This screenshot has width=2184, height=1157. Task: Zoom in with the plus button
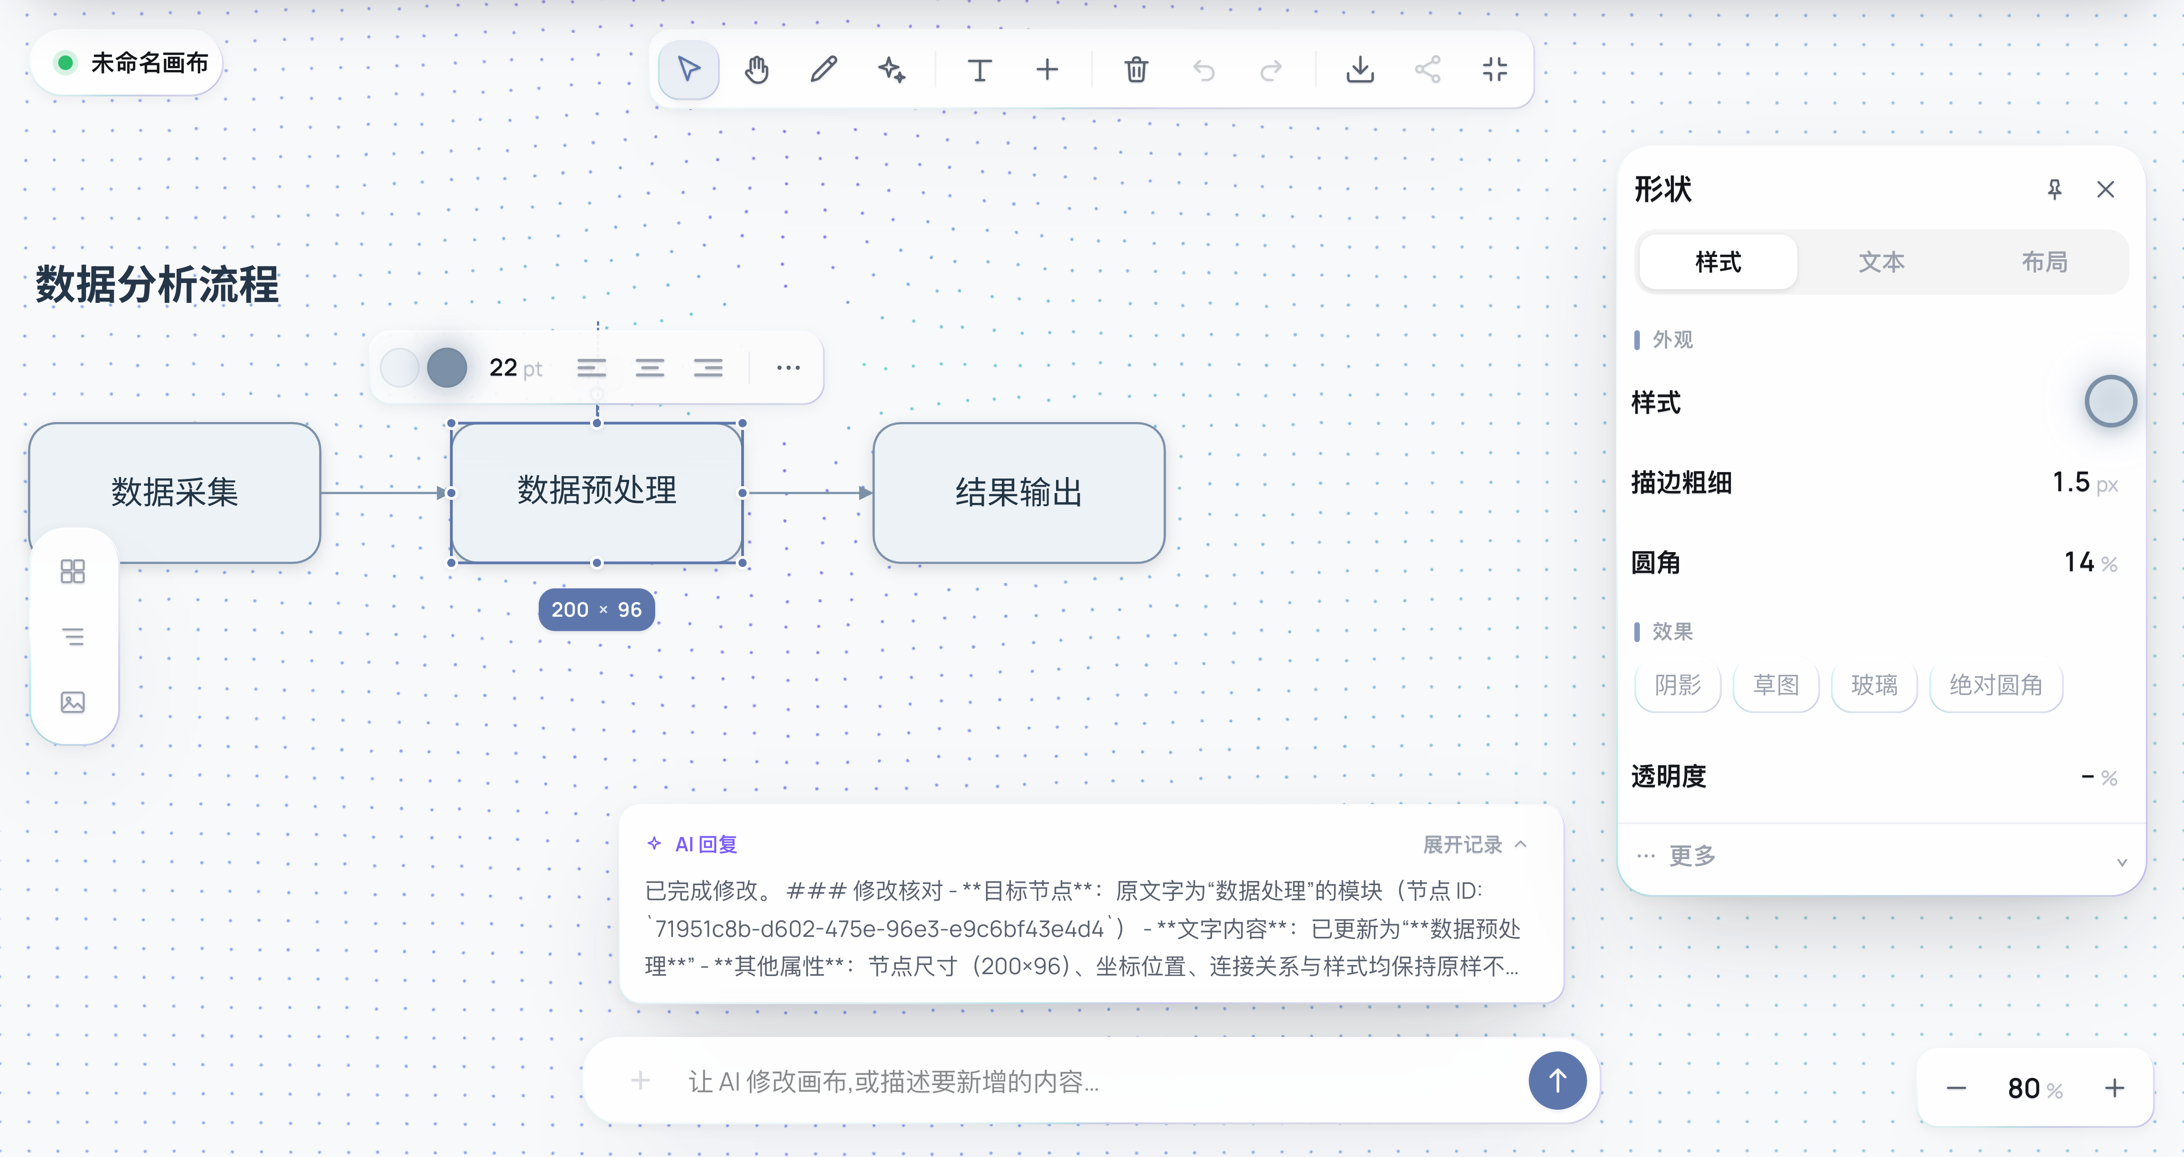(x=2114, y=1088)
